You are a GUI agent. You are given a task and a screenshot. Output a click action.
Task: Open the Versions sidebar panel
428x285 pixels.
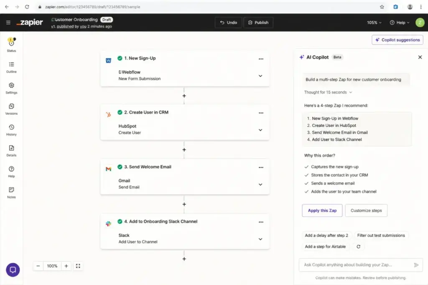[x=11, y=109]
